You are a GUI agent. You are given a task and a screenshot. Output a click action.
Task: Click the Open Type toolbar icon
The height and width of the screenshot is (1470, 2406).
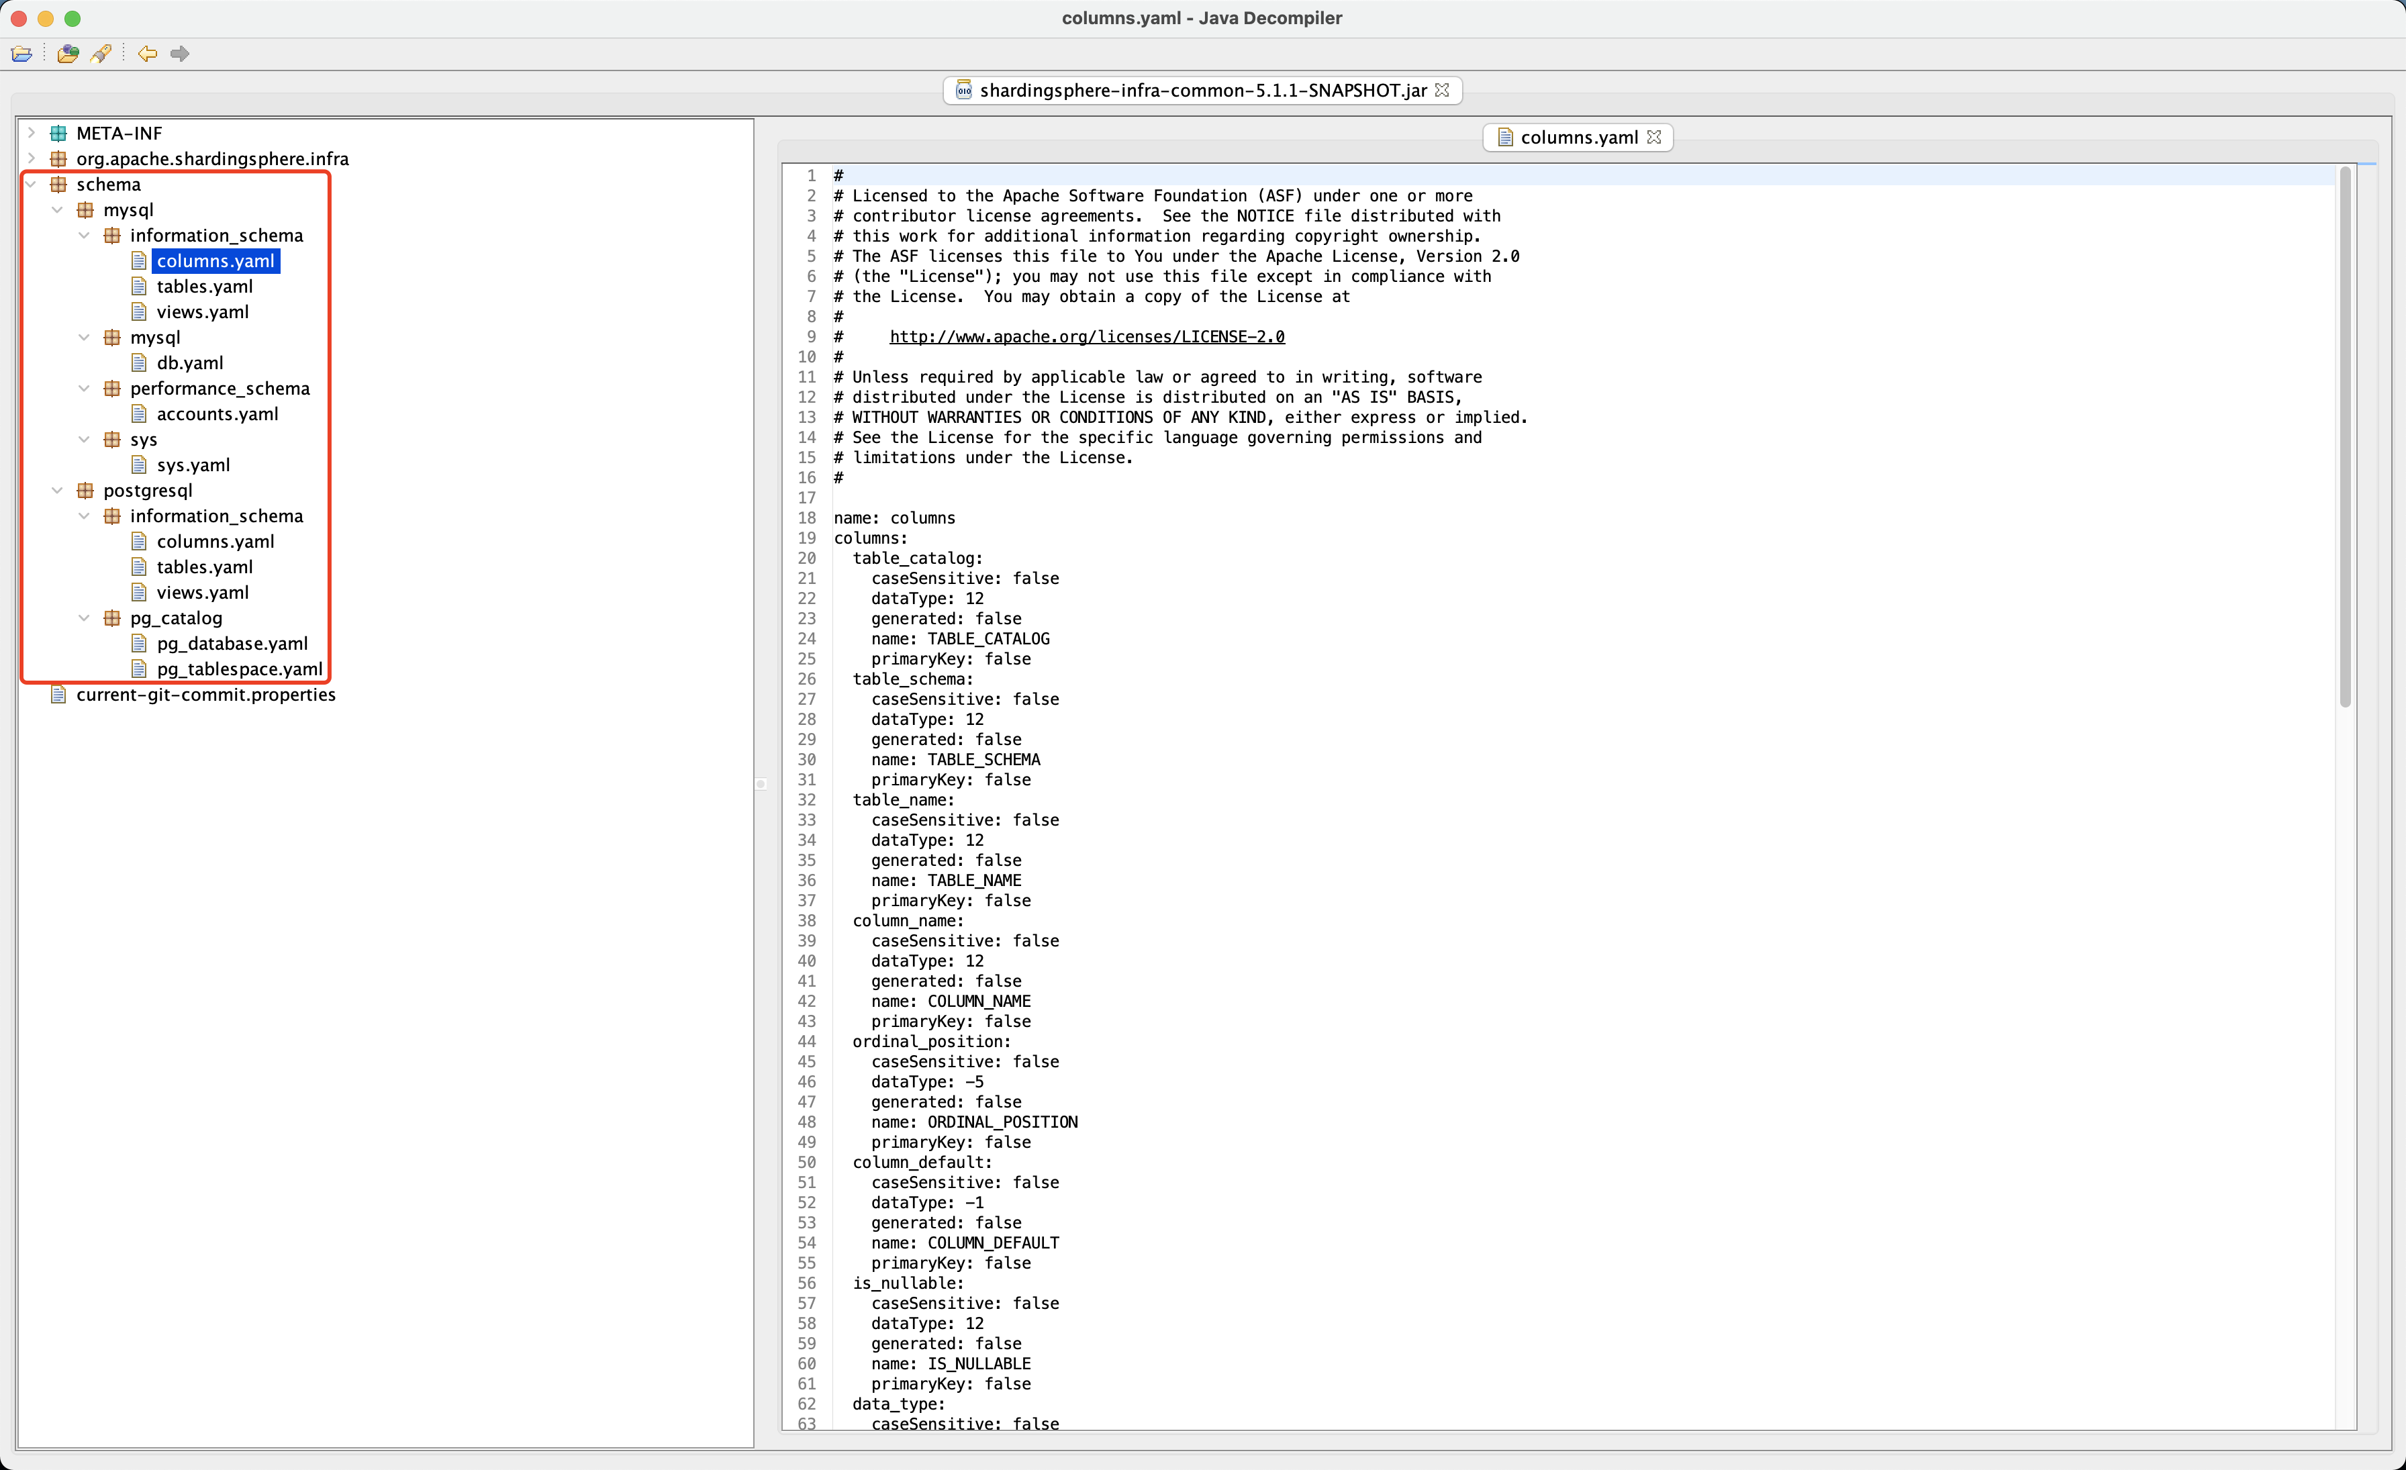pos(67,54)
